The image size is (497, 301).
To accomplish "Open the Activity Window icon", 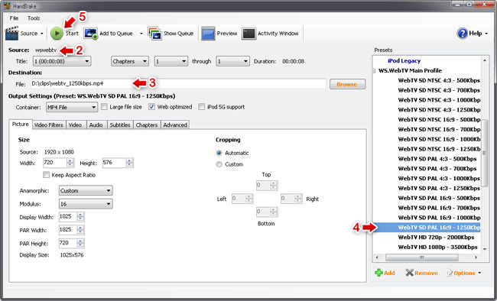I will click(248, 34).
